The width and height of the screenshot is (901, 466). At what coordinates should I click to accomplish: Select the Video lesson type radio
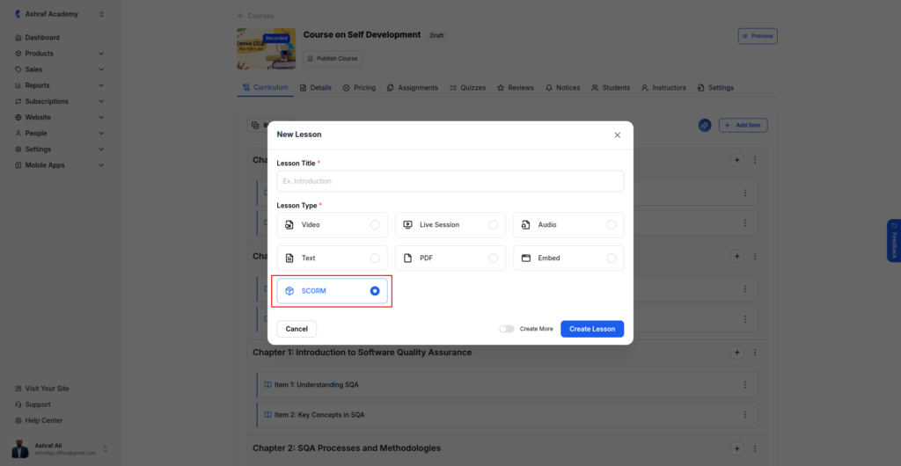pyautogui.click(x=375, y=225)
